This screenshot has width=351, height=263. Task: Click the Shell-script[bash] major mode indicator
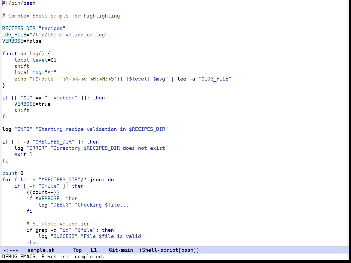[x=169, y=250]
